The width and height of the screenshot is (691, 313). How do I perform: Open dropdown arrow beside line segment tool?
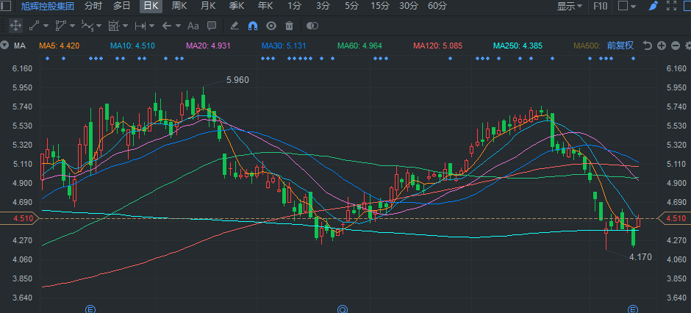pyautogui.click(x=46, y=26)
